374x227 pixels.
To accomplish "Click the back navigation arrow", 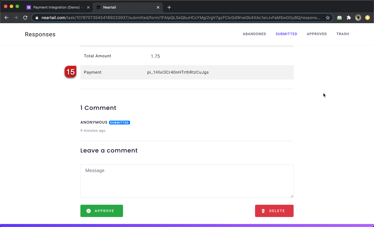I will [x=6, y=18].
